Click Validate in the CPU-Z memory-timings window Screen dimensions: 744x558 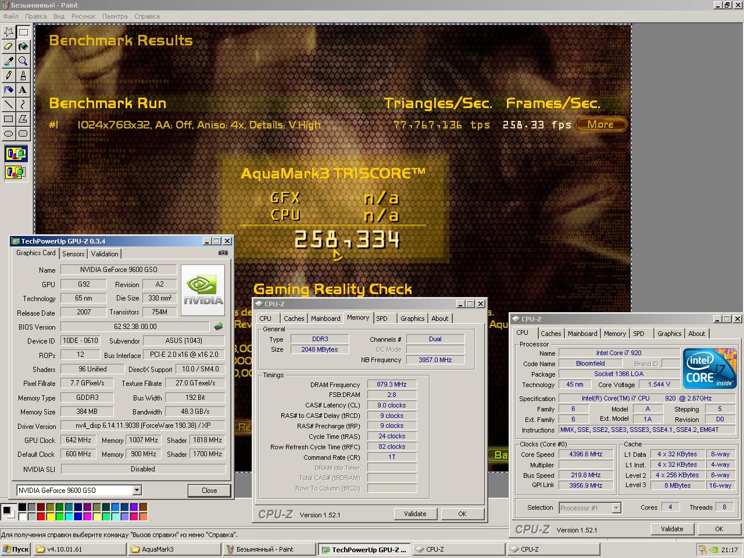[x=415, y=514]
